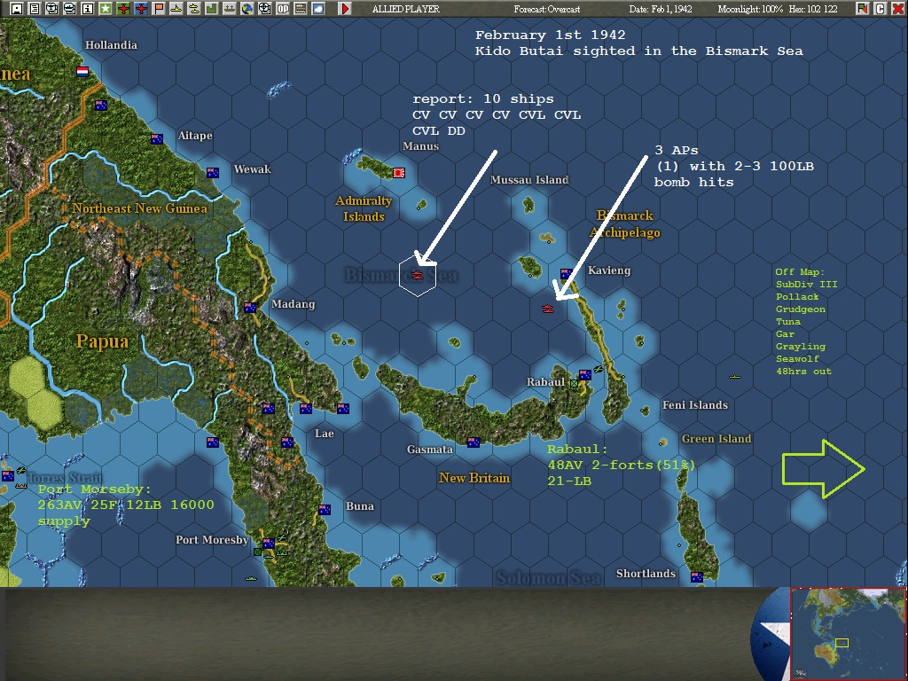This screenshot has height=681, width=908.
Task: Click the red X exit icon
Action: point(897,8)
